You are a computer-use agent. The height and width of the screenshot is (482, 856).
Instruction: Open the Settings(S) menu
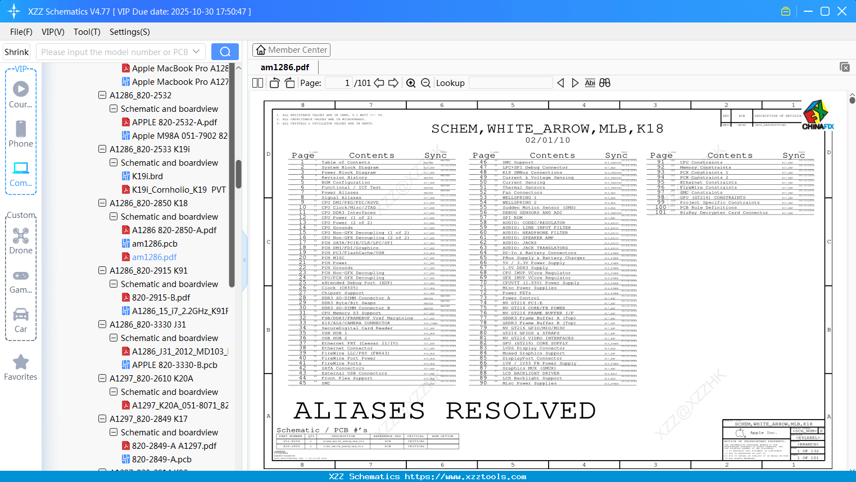coord(130,32)
